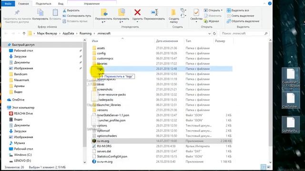Click the ru-m.org application icon
Image resolution: width=305 pixels, height=171 pixels.
[94, 141]
